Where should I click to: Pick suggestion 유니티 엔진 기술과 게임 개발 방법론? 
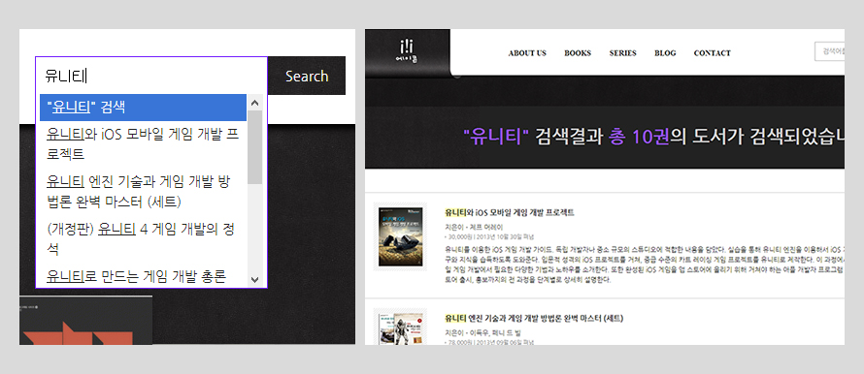pyautogui.click(x=144, y=192)
